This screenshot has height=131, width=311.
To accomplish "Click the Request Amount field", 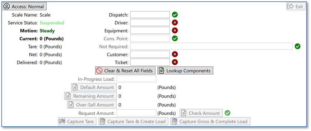I will (x=136, y=113).
